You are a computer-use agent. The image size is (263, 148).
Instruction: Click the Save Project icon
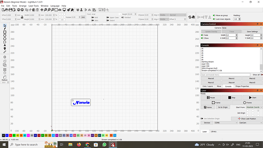click(x=10, y=10)
